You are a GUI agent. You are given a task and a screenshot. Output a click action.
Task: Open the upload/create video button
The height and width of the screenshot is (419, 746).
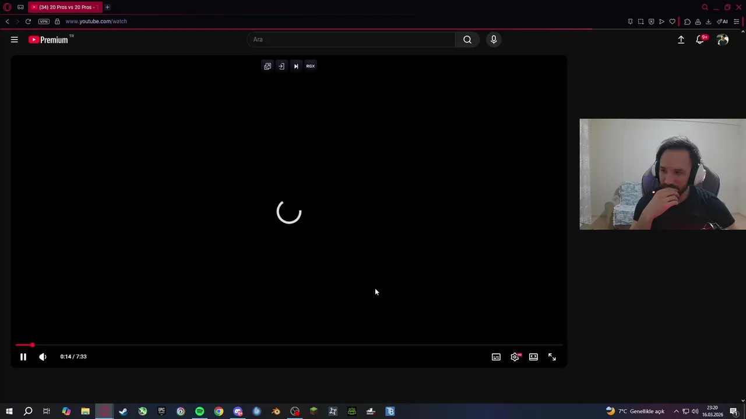click(x=681, y=40)
